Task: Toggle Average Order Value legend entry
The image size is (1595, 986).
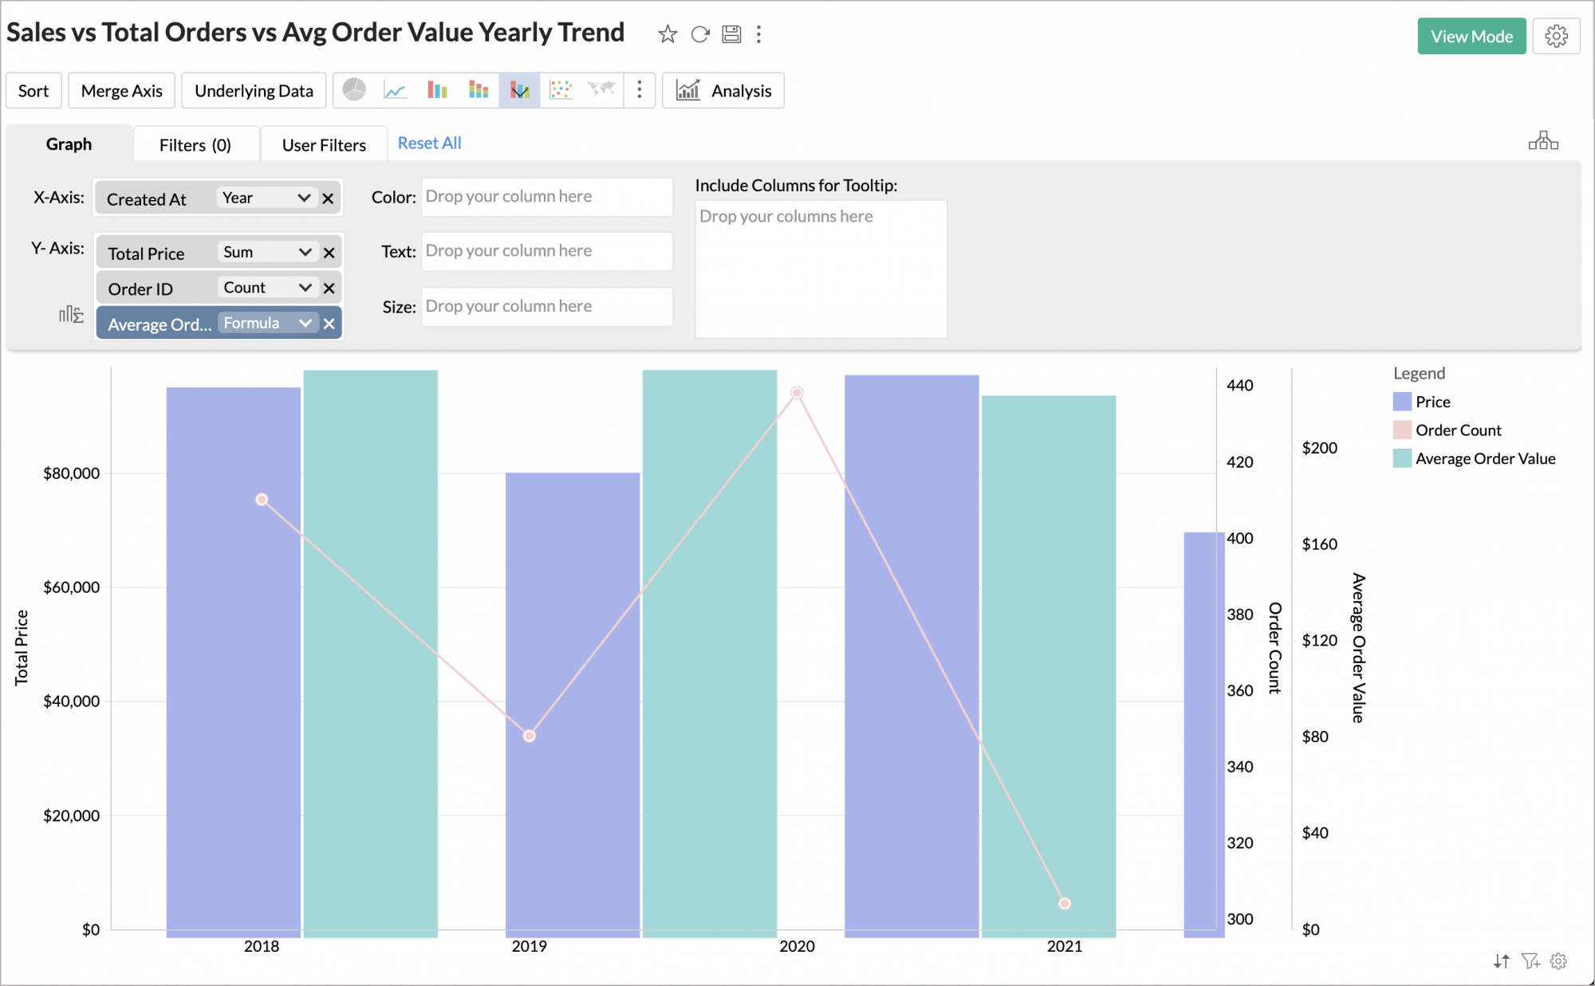Action: click(x=1484, y=458)
